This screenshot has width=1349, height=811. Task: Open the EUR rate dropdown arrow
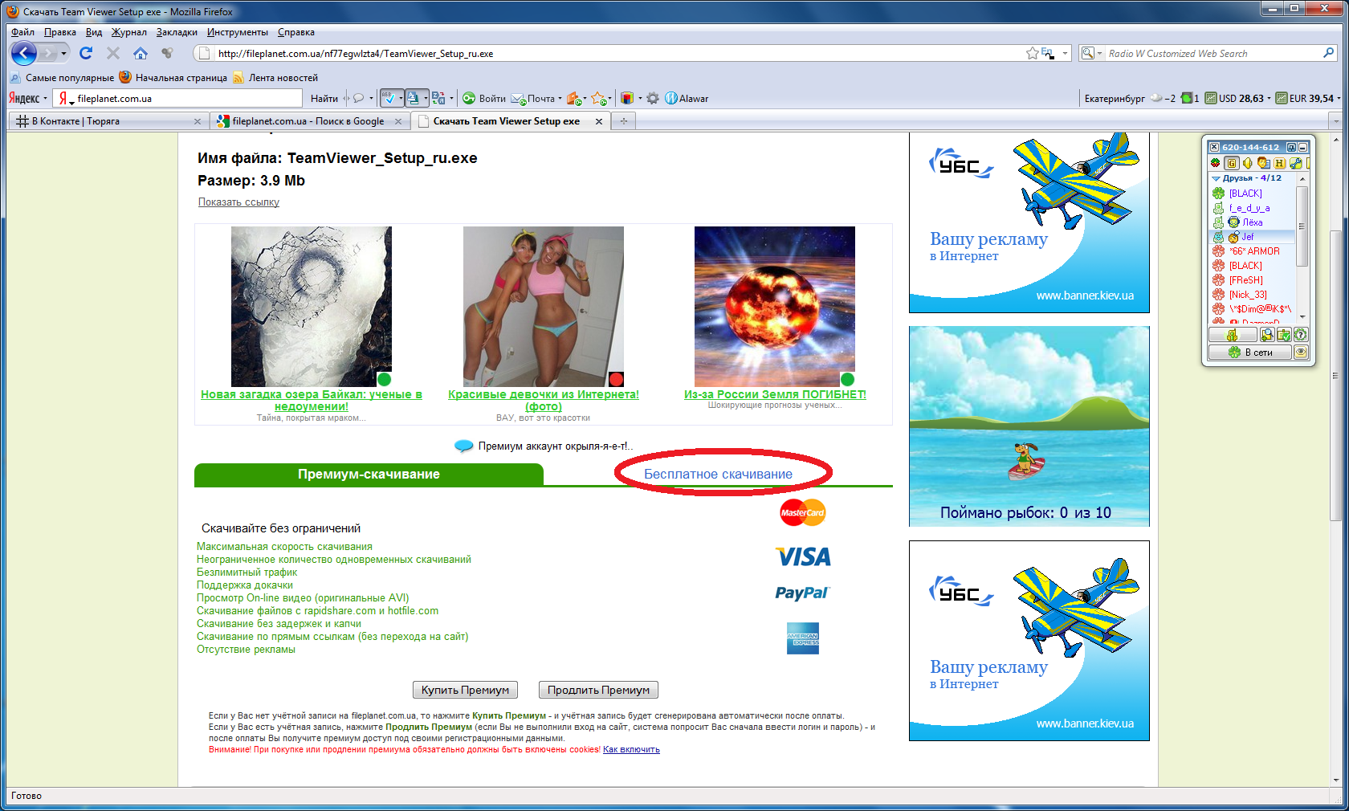[1339, 99]
